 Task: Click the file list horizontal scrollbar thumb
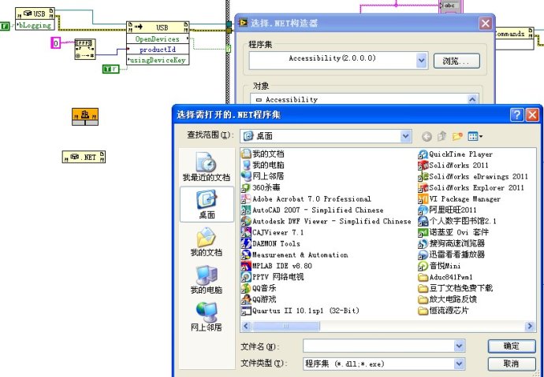286,326
